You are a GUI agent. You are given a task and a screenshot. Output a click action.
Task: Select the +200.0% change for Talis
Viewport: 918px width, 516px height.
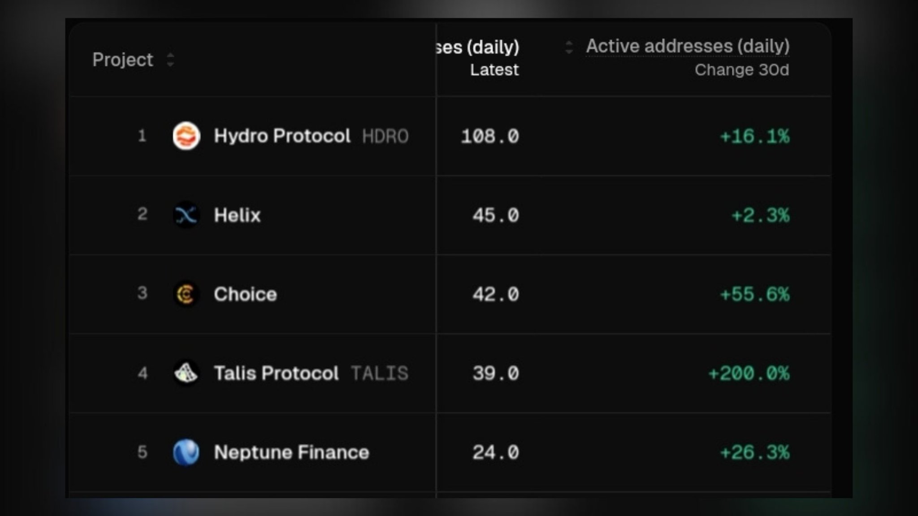coord(749,373)
